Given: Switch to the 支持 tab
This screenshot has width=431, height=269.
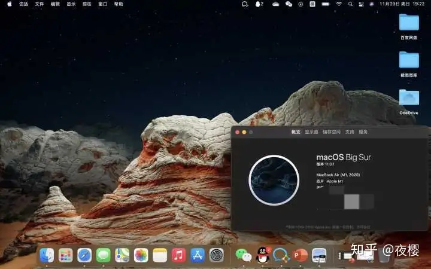Looking at the screenshot, I should [350, 132].
